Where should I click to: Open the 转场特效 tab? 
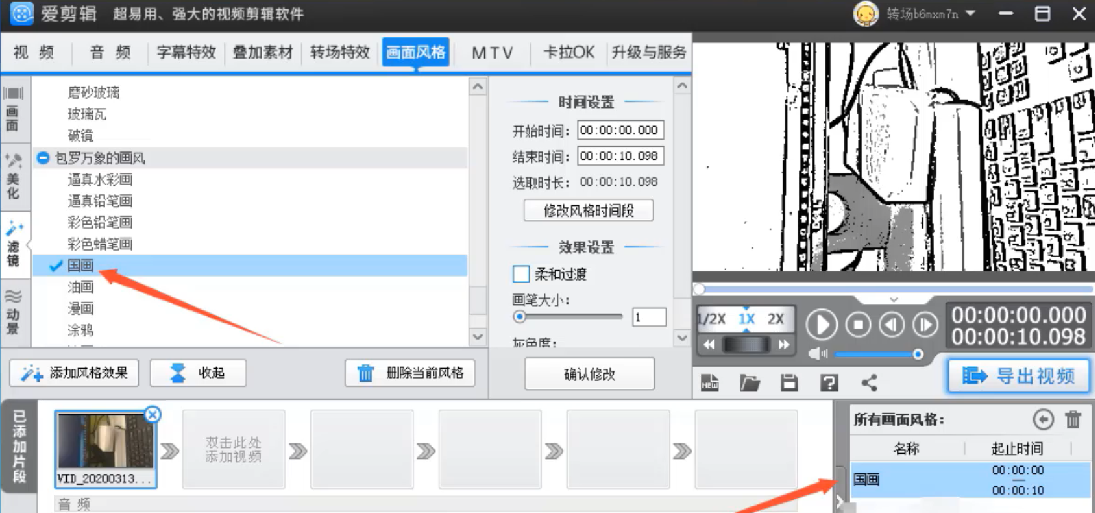coord(340,52)
